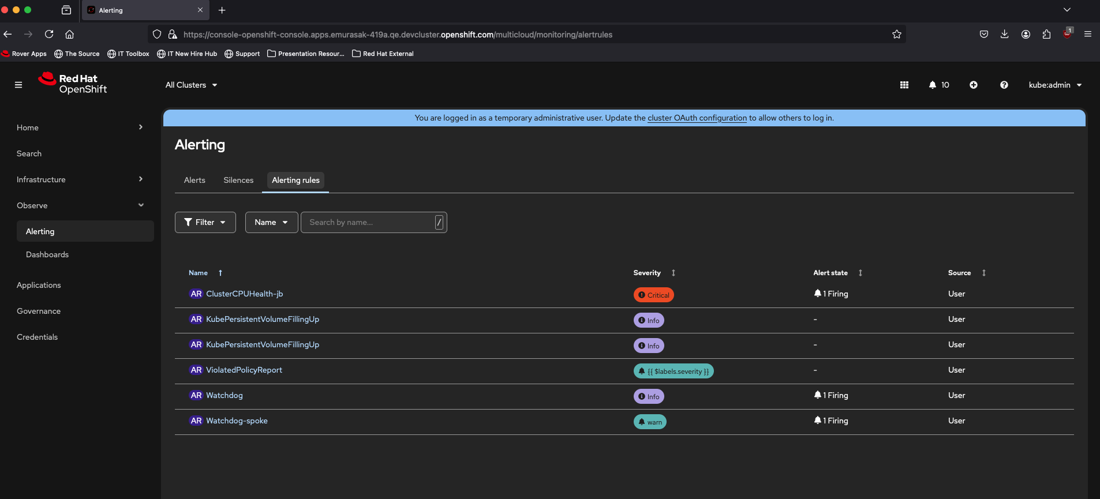Open the uBlock extension icon with badge
The height and width of the screenshot is (499, 1100).
[1068, 33]
